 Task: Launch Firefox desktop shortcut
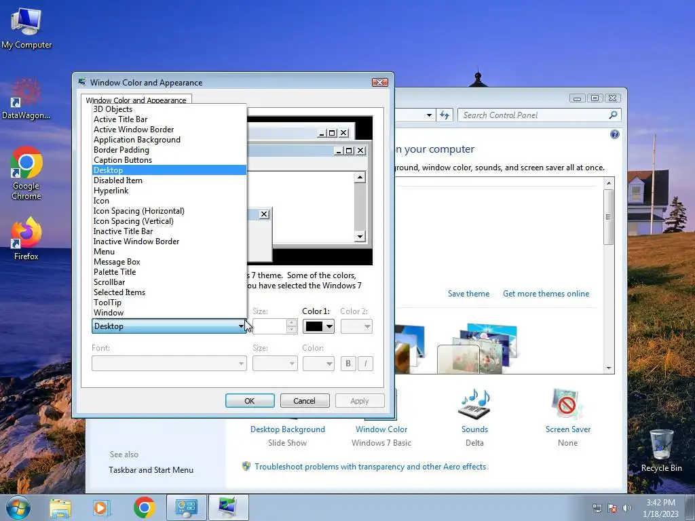[x=26, y=238]
